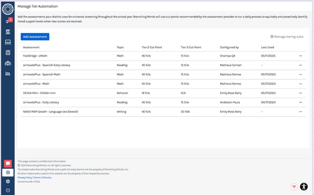Open the reports chart icon in sidebar
Image resolution: width=314 pixels, height=195 pixels.
tap(8, 74)
